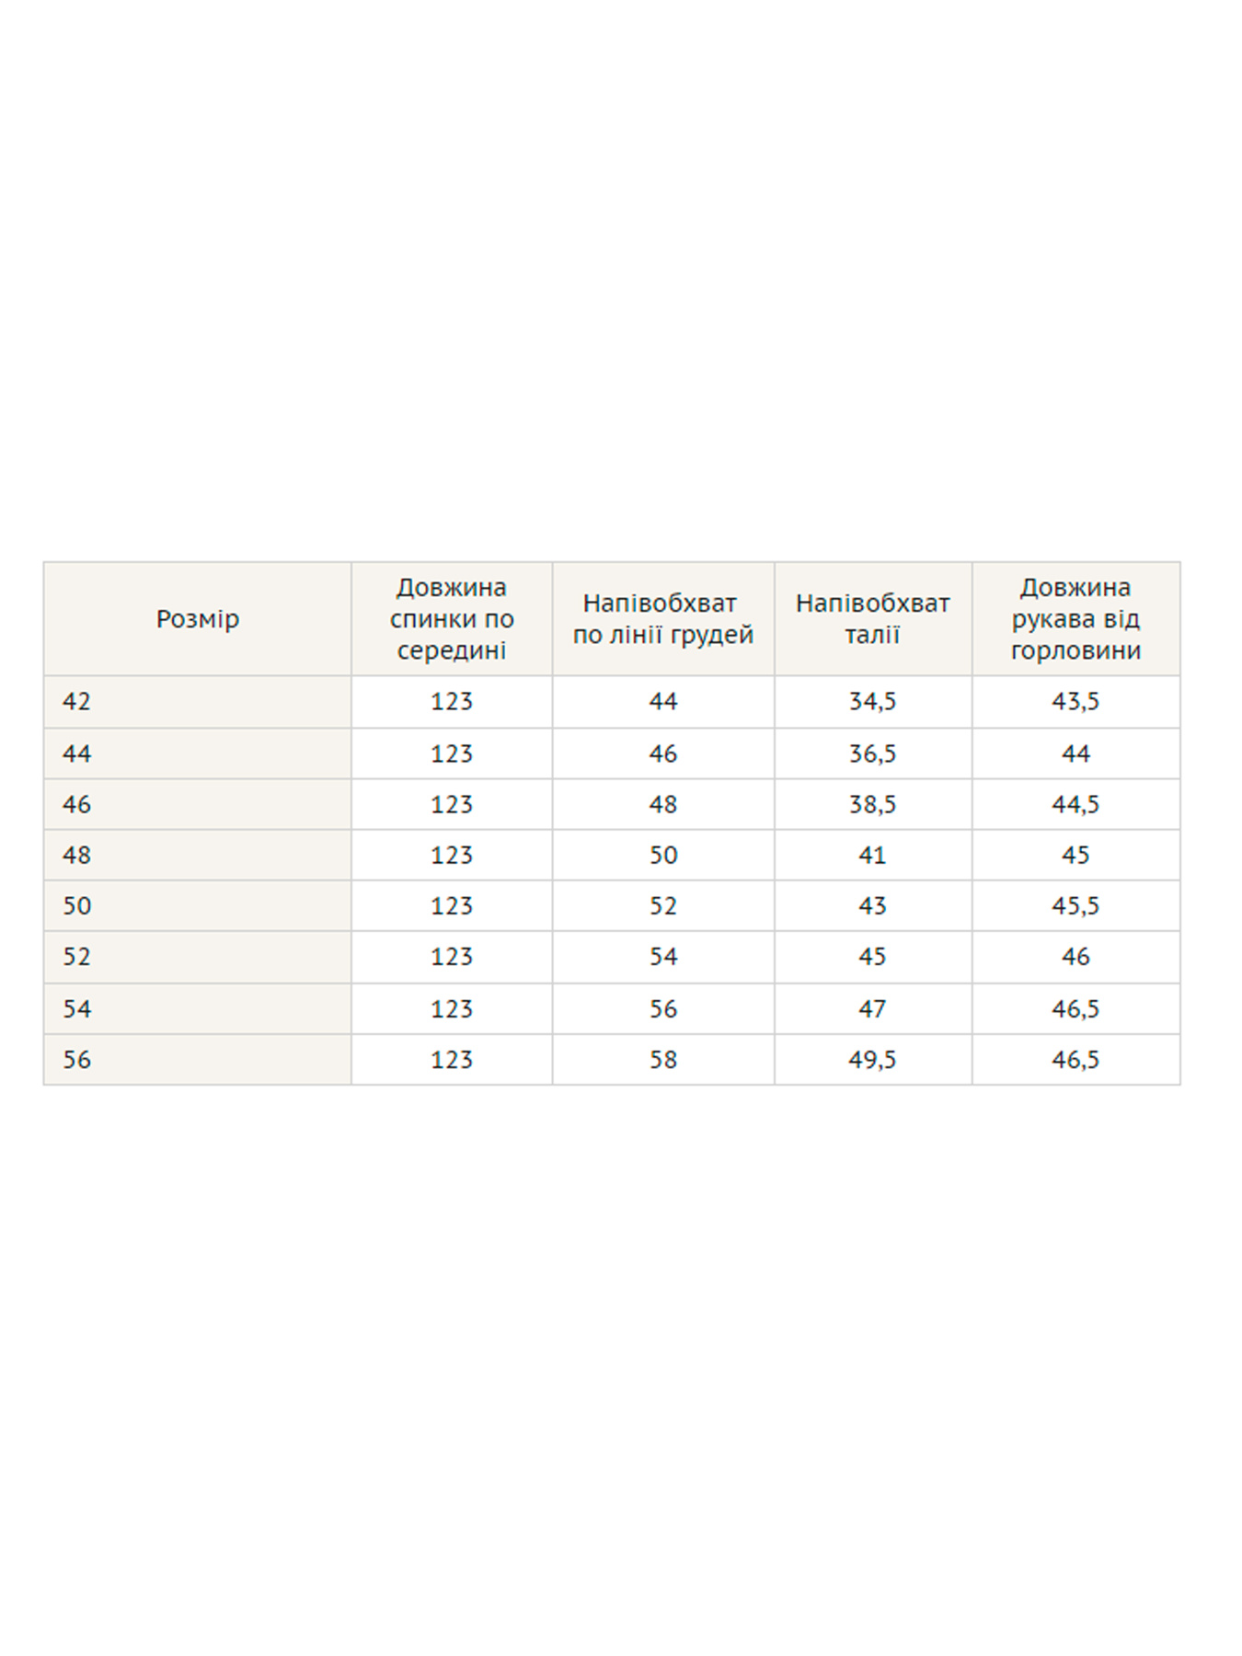Viewport: 1242px width, 1656px height.
Task: Click sleeve length value 43,5 cell
Action: click(x=1075, y=702)
